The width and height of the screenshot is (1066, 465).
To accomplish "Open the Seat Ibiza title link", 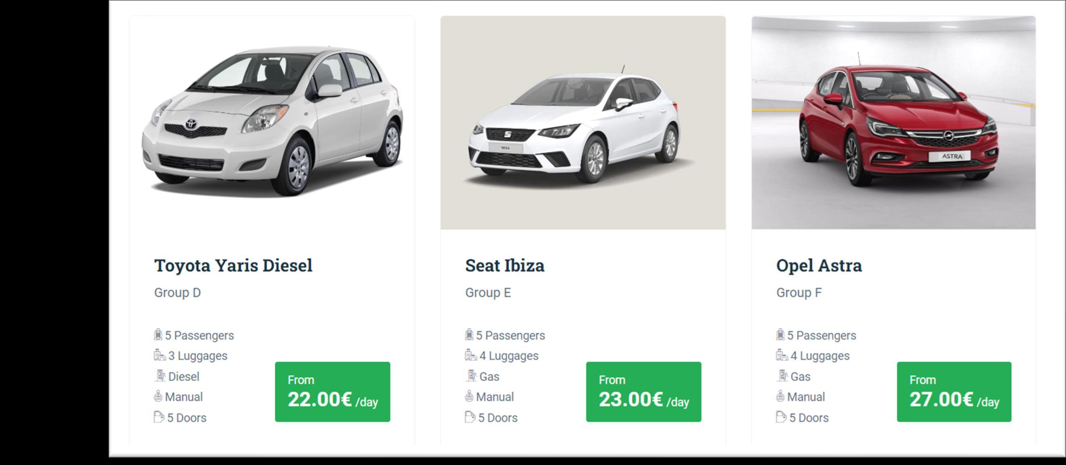I will [505, 266].
